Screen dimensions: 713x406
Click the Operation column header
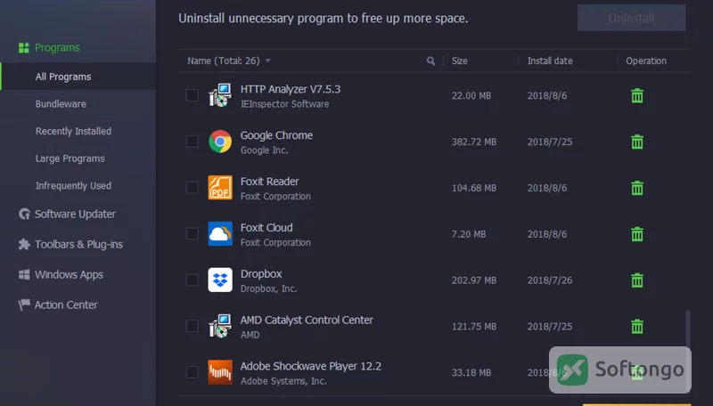645,61
